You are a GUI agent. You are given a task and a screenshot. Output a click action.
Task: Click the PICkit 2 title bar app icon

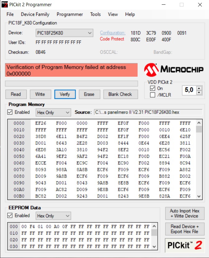pyautogui.click(x=5, y=4)
